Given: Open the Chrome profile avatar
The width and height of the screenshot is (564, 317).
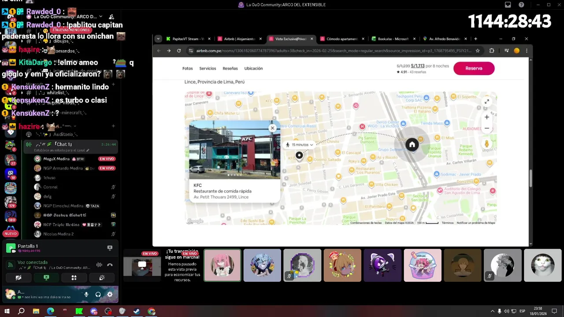Looking at the screenshot, I should (x=516, y=51).
